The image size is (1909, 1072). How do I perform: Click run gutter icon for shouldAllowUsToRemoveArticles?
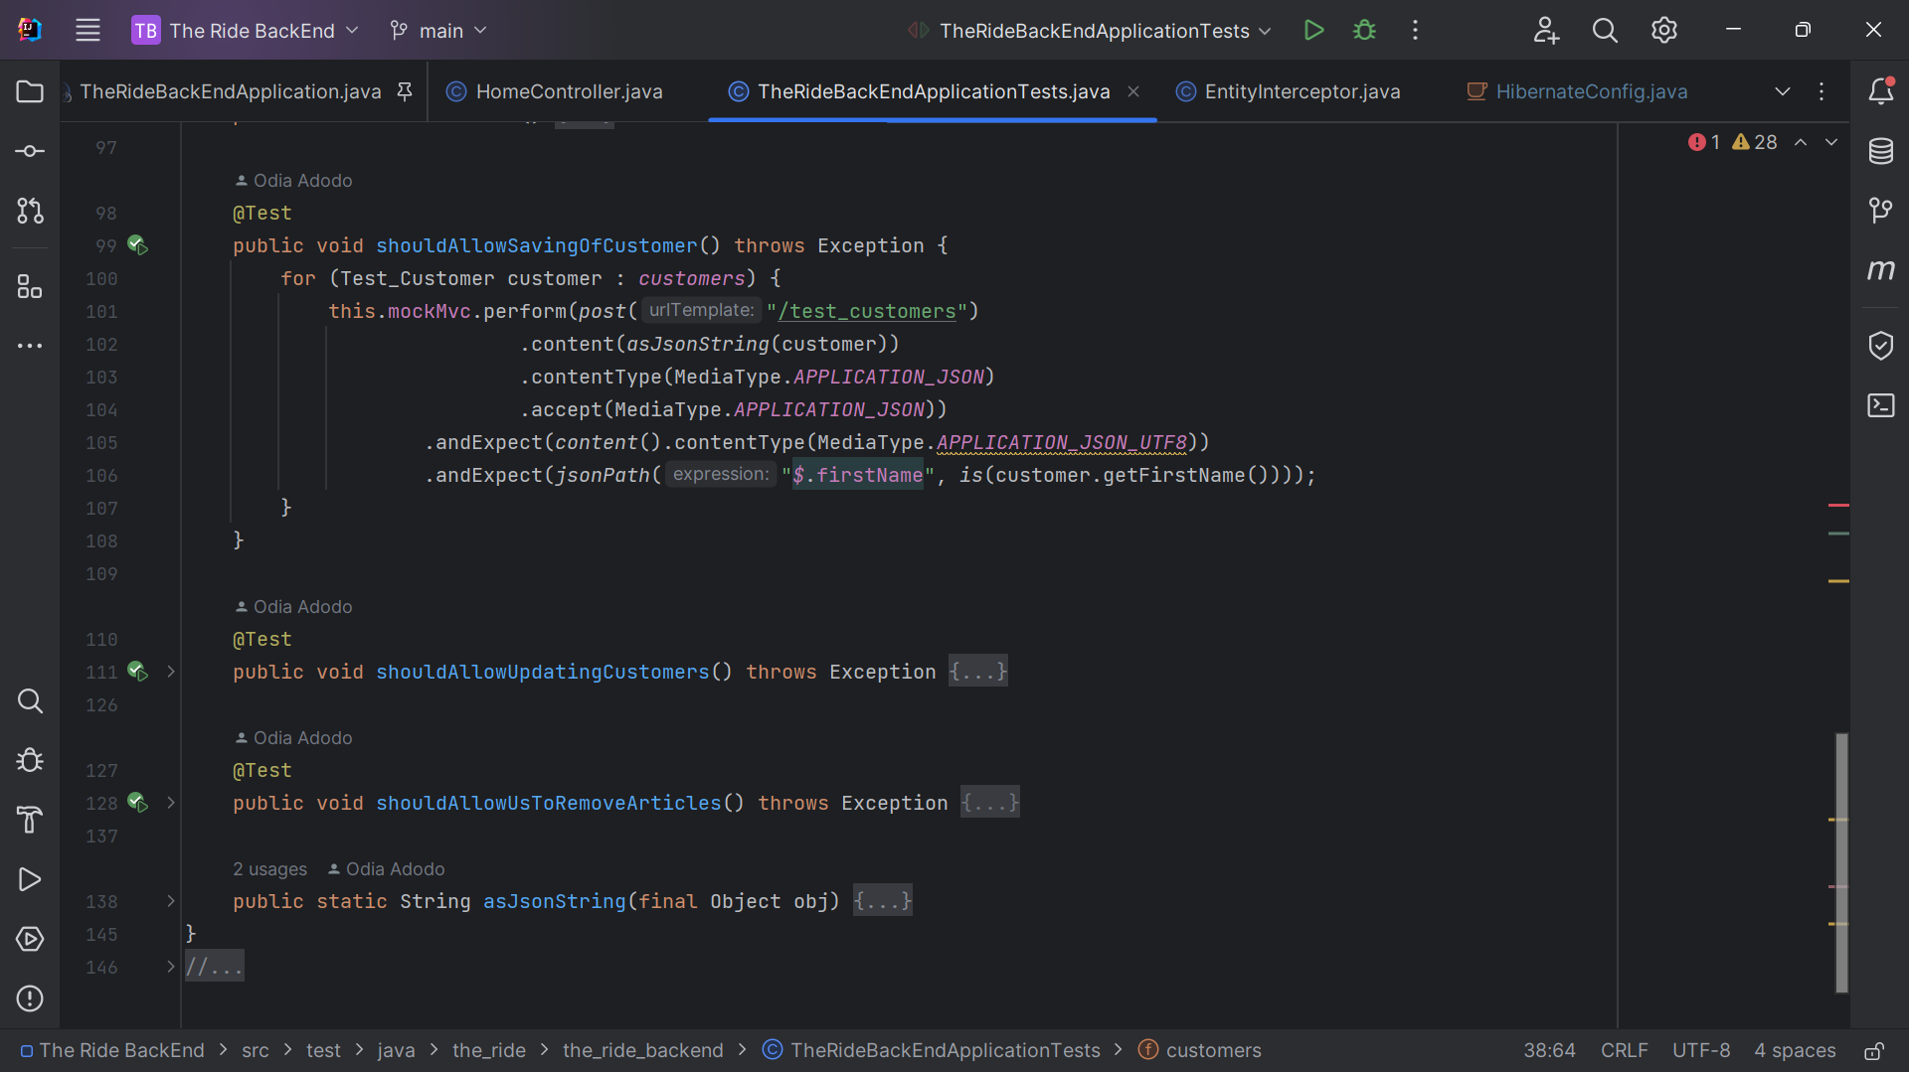click(x=137, y=803)
